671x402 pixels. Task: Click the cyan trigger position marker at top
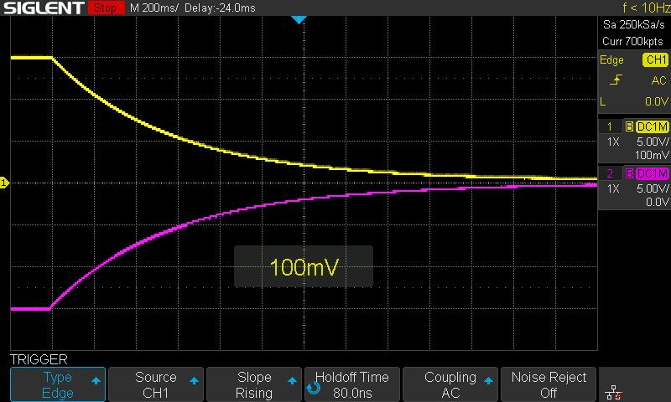pos(299,19)
